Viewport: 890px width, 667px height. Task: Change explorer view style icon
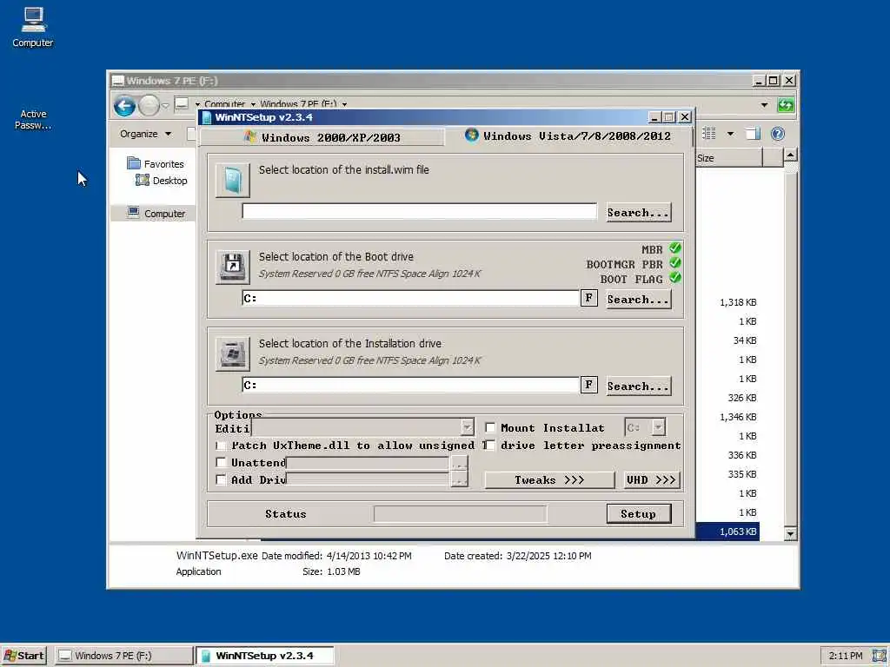click(x=709, y=134)
